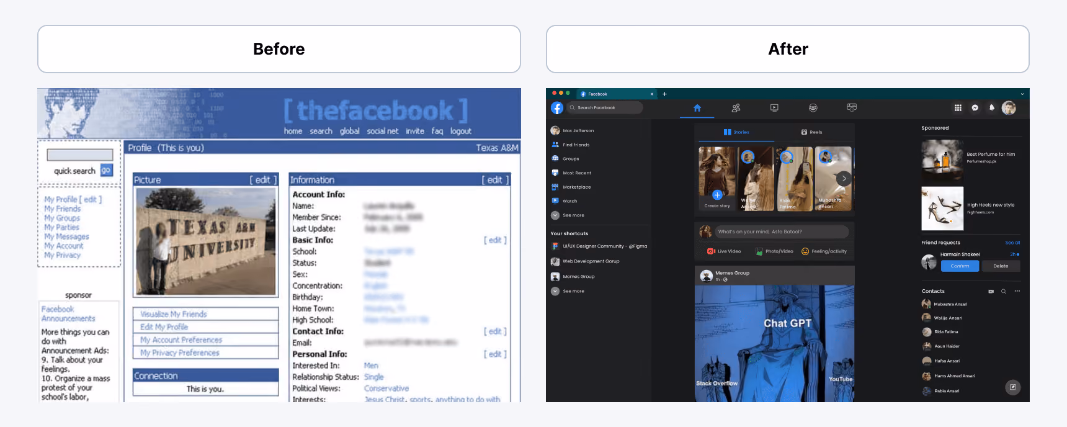Viewport: 1067px width, 427px height.
Task: Open new browser tab with plus icon
Action: coord(664,94)
